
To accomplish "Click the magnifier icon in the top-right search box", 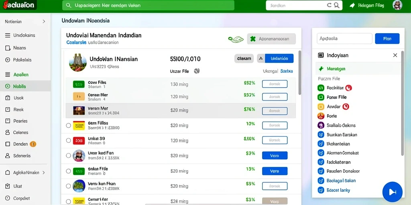I will pyautogui.click(x=337, y=6).
